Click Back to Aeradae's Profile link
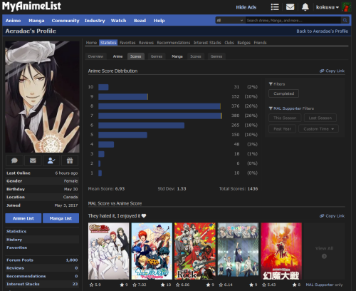This screenshot has width=356, height=291. click(322, 31)
